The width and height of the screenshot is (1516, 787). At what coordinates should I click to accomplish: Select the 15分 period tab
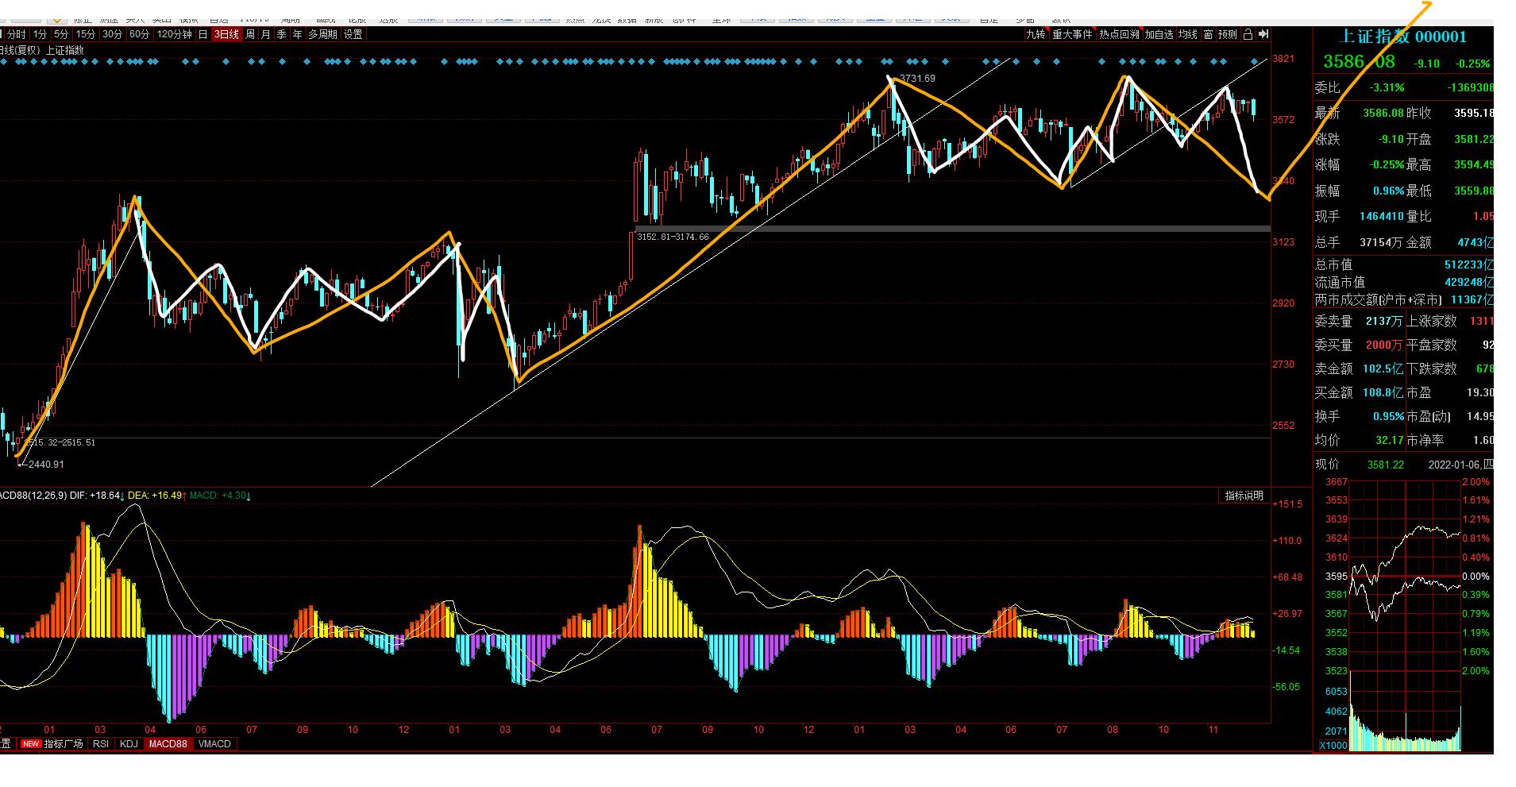86,34
